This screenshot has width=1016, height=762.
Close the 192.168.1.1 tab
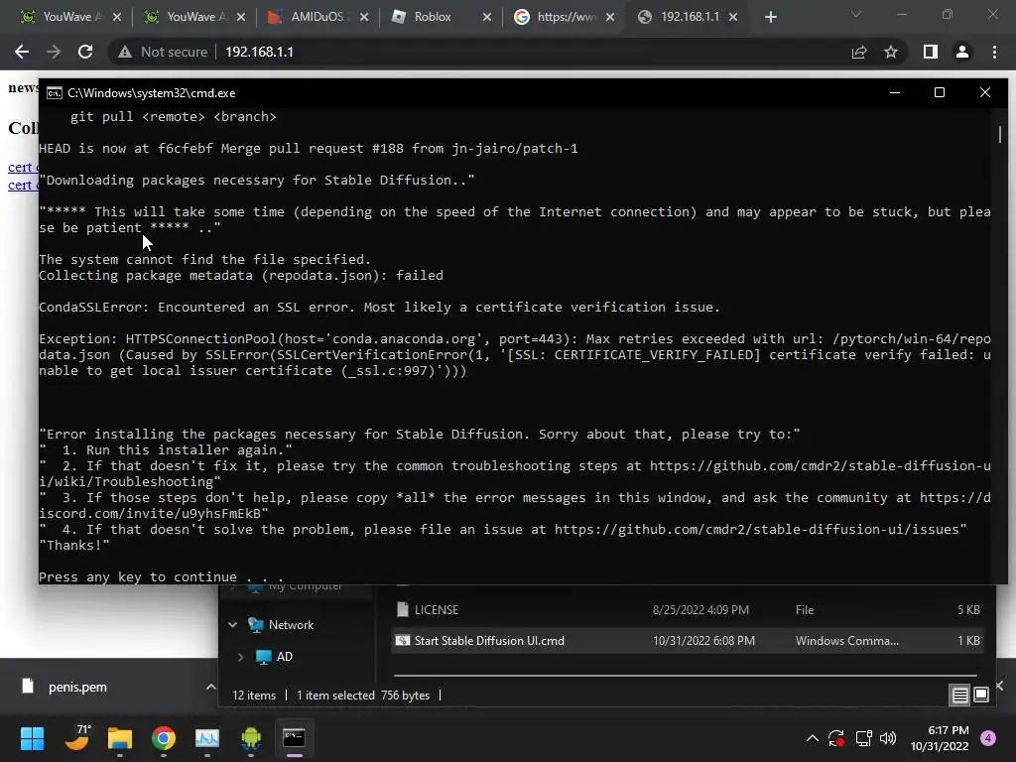pyautogui.click(x=733, y=18)
